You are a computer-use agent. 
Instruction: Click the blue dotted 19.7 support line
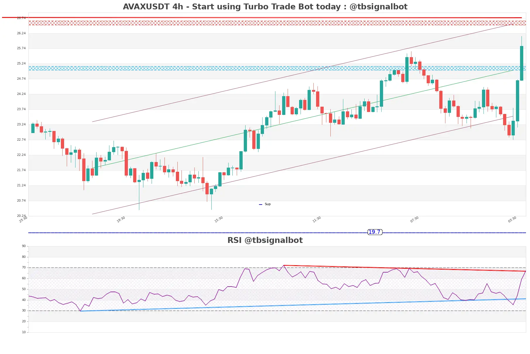pyautogui.click(x=277, y=233)
